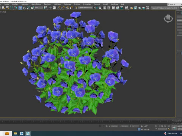Toggle the Ribbon display
The height and width of the screenshot is (136, 182).
[113, 8]
